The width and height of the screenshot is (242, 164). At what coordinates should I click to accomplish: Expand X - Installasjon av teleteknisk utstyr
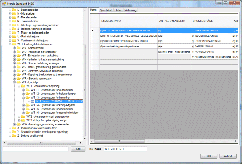[x=10, y=128]
